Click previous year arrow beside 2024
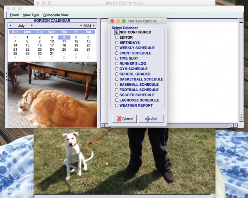The width and height of the screenshot is (248, 198). point(81,26)
